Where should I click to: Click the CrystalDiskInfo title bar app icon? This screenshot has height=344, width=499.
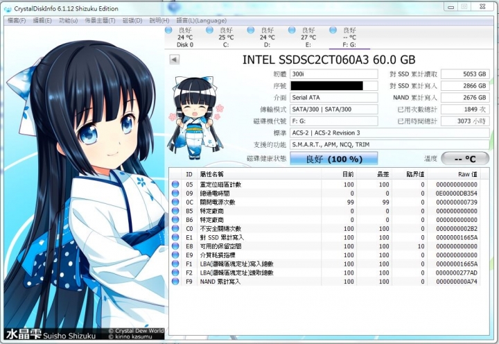pos(7,8)
